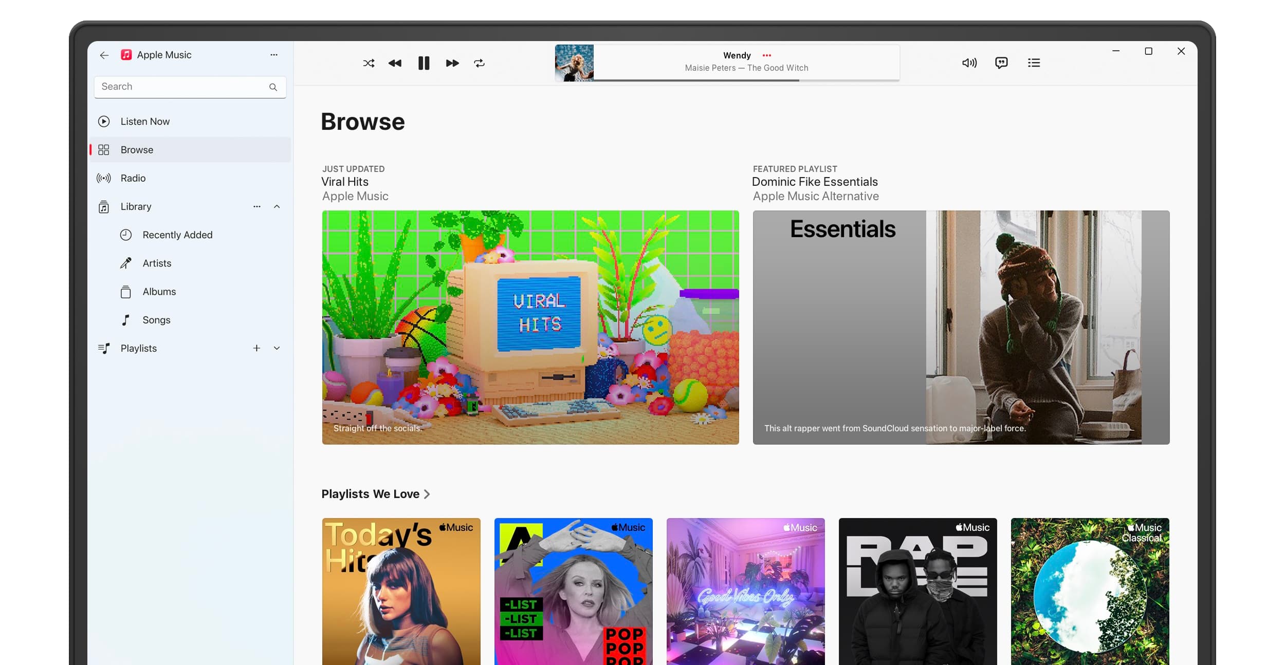The image size is (1285, 665).
Task: Open the Apple Music Classical playlist
Action: pos(1090,592)
